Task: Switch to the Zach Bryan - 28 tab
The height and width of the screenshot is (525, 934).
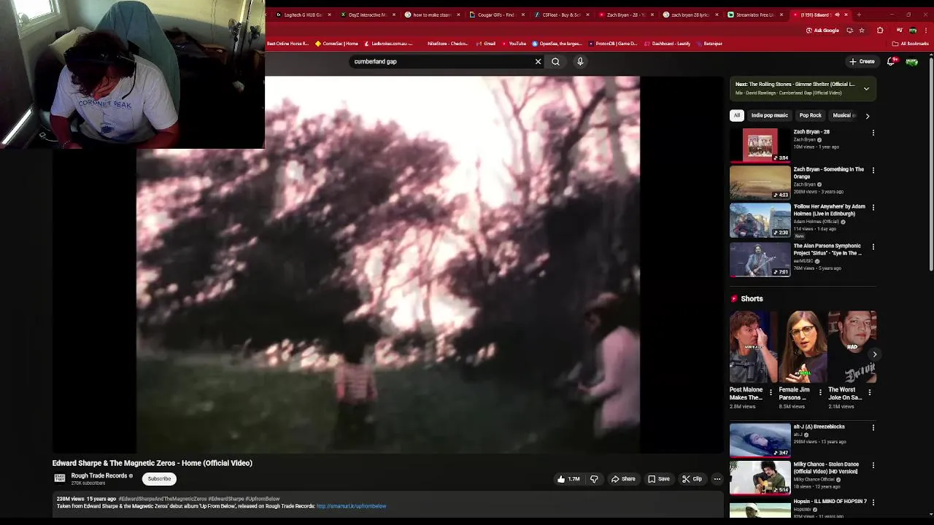Action: (625, 15)
